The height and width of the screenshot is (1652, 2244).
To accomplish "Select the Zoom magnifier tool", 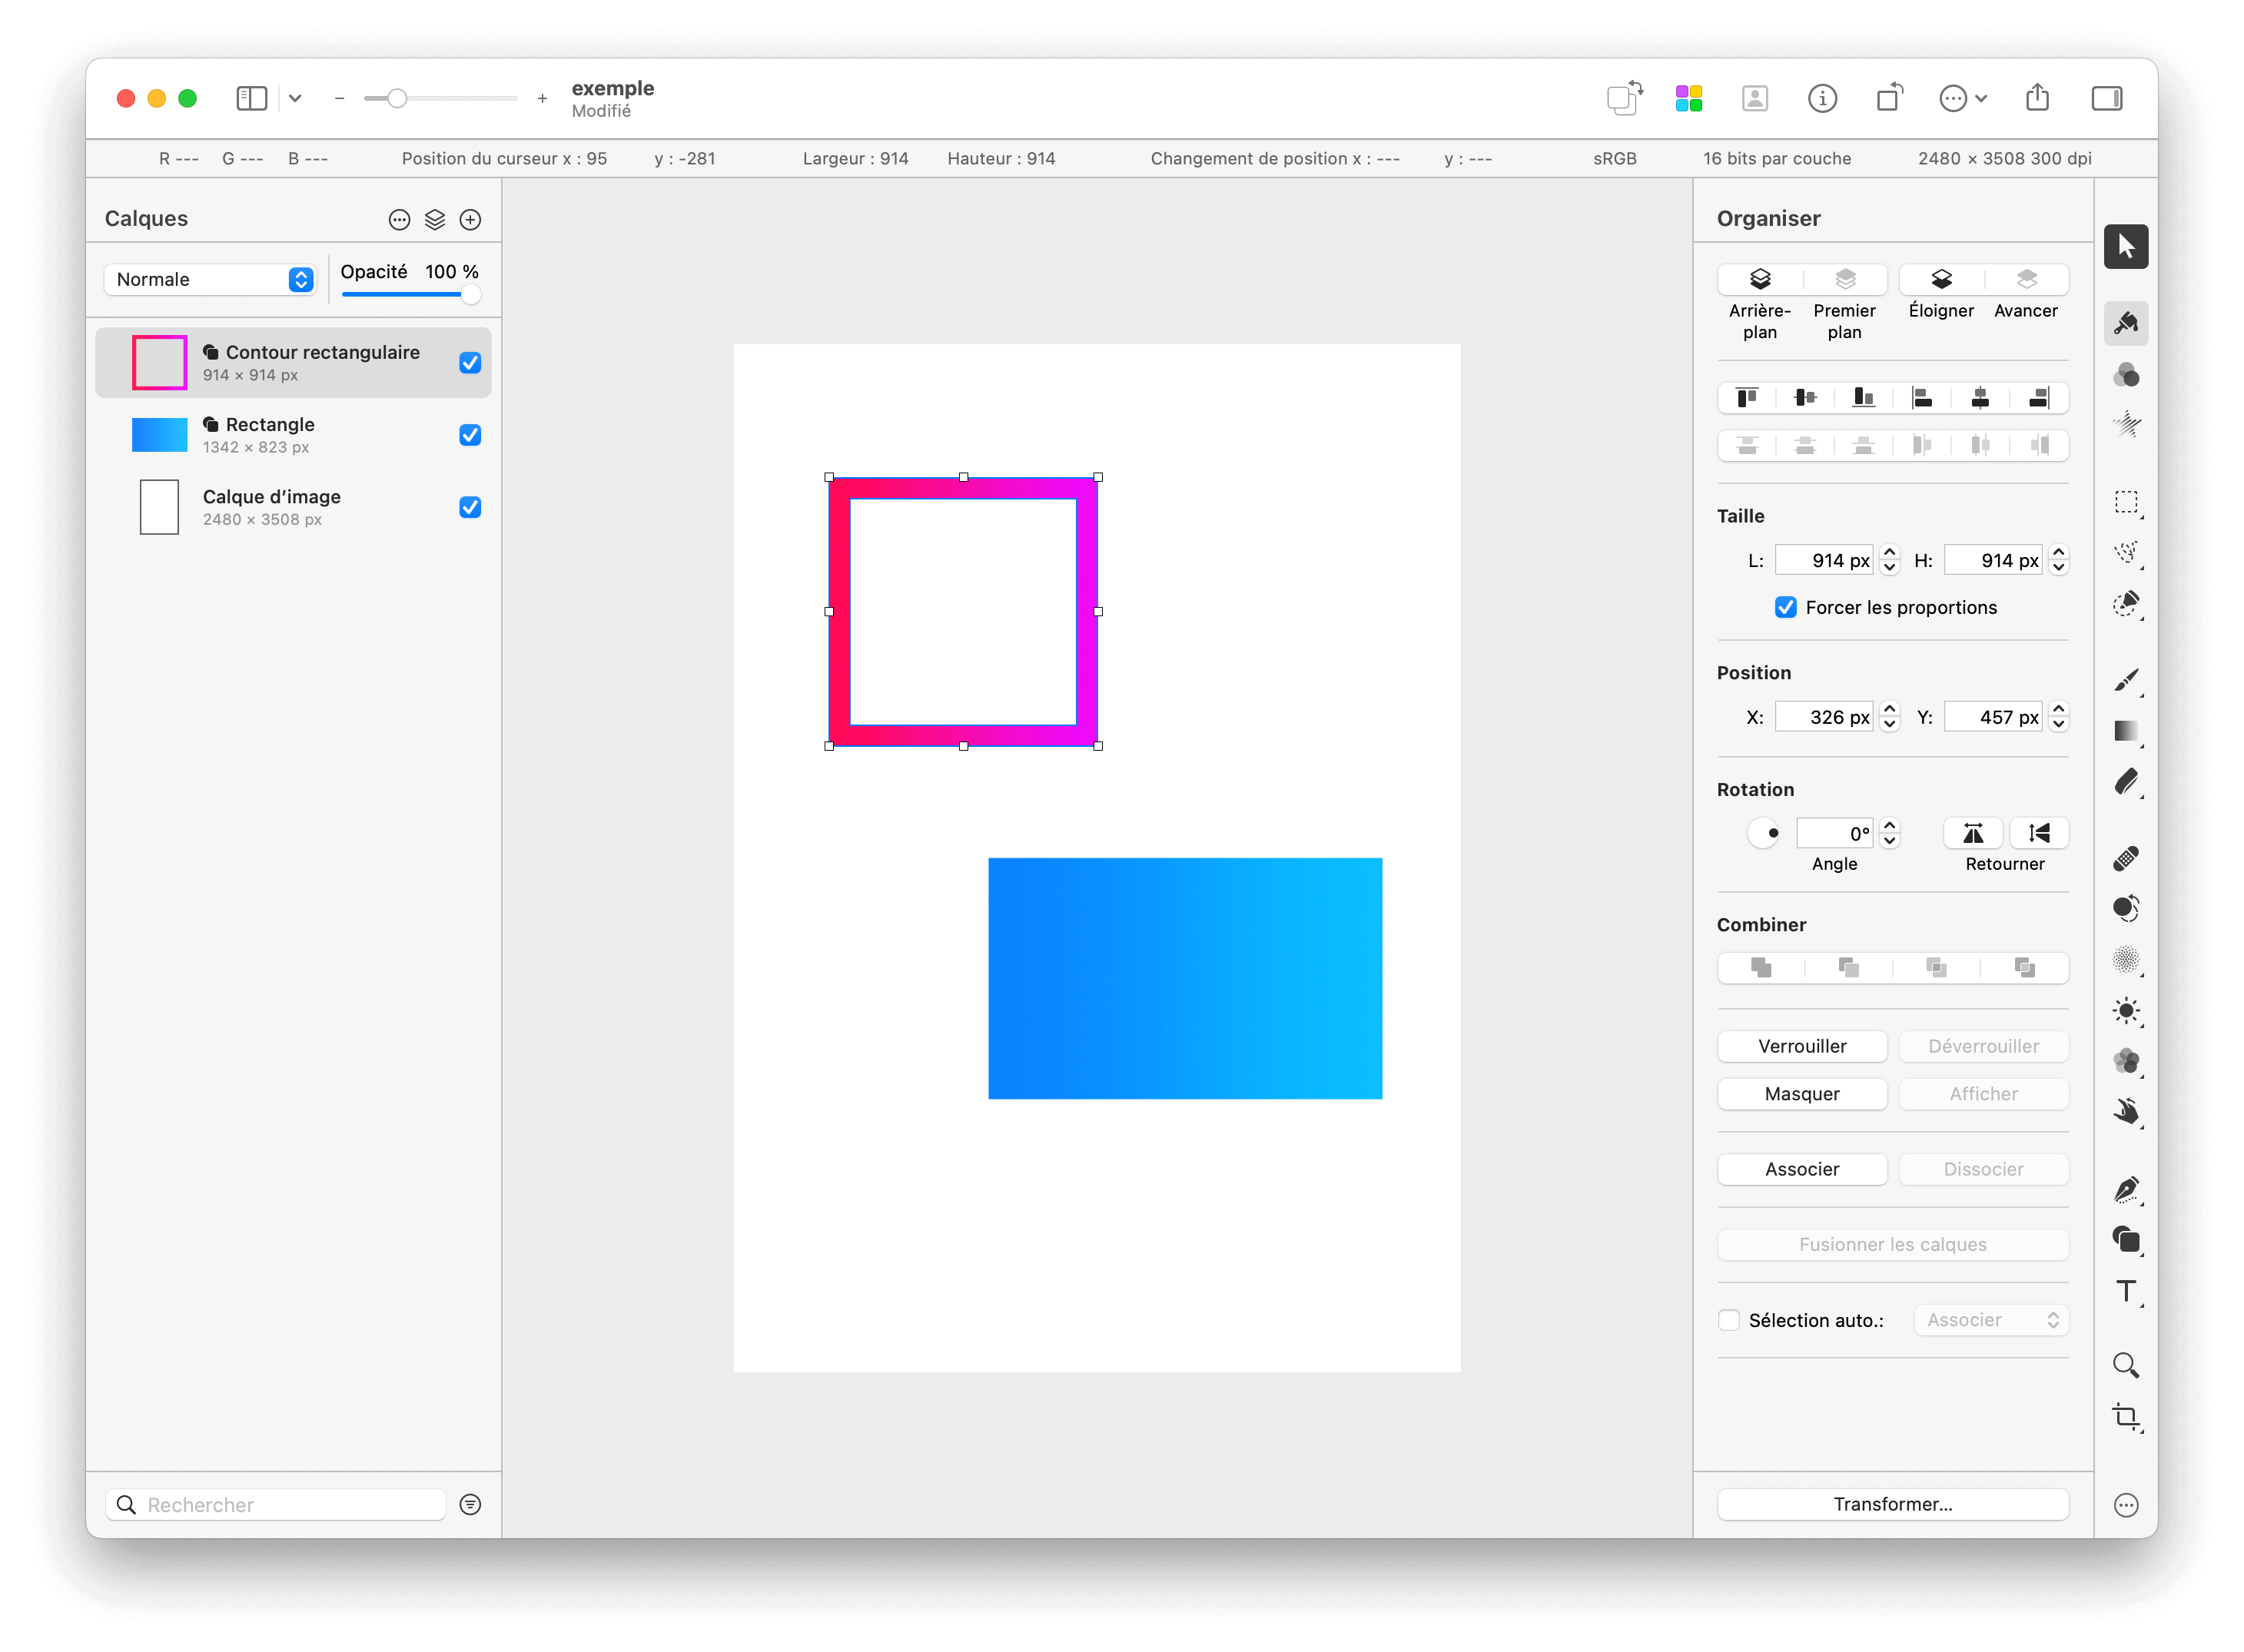I will [x=2125, y=1365].
